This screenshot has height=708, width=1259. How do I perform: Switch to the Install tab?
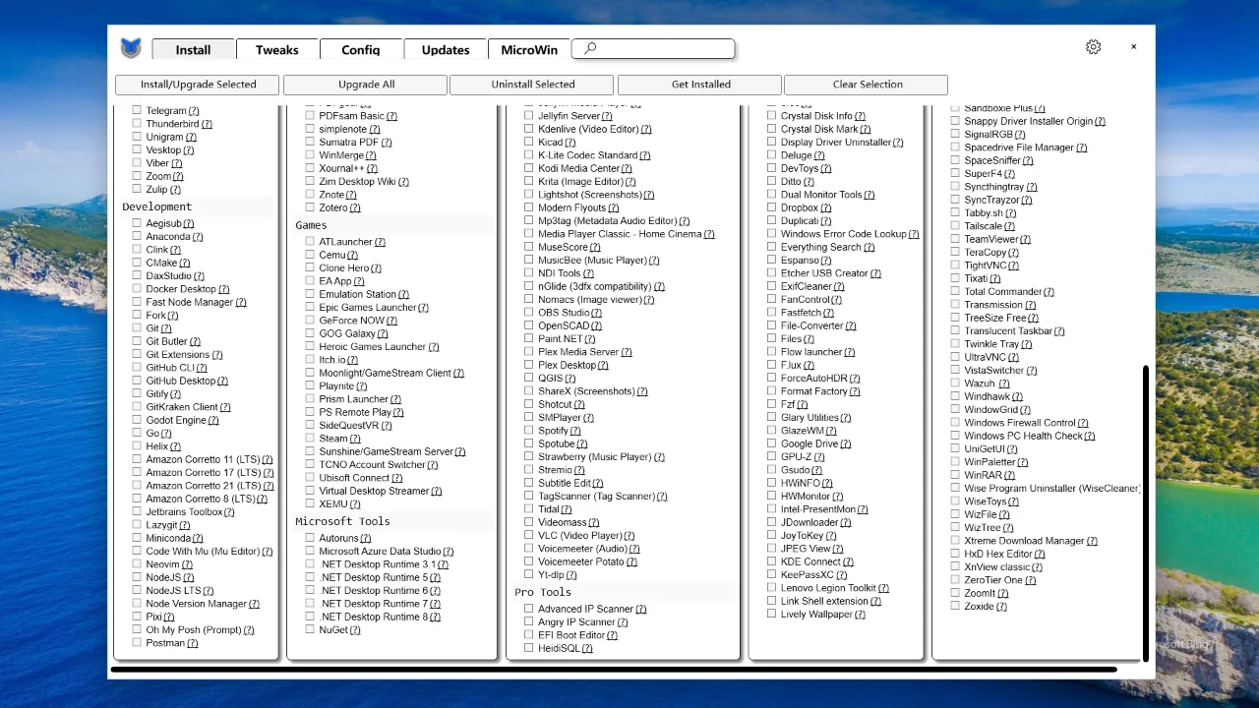pyautogui.click(x=194, y=50)
